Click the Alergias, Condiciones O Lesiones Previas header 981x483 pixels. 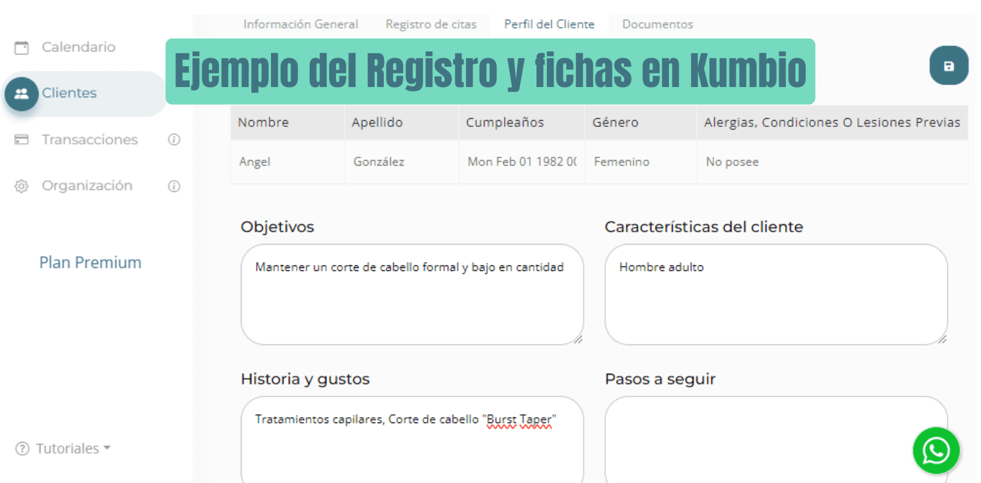click(832, 123)
